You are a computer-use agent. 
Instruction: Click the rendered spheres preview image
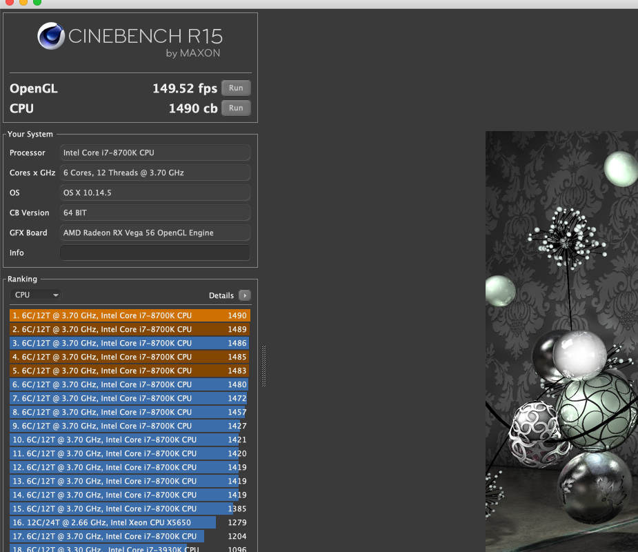click(561, 342)
